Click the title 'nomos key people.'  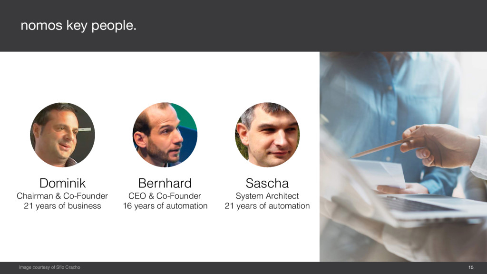click(x=78, y=26)
